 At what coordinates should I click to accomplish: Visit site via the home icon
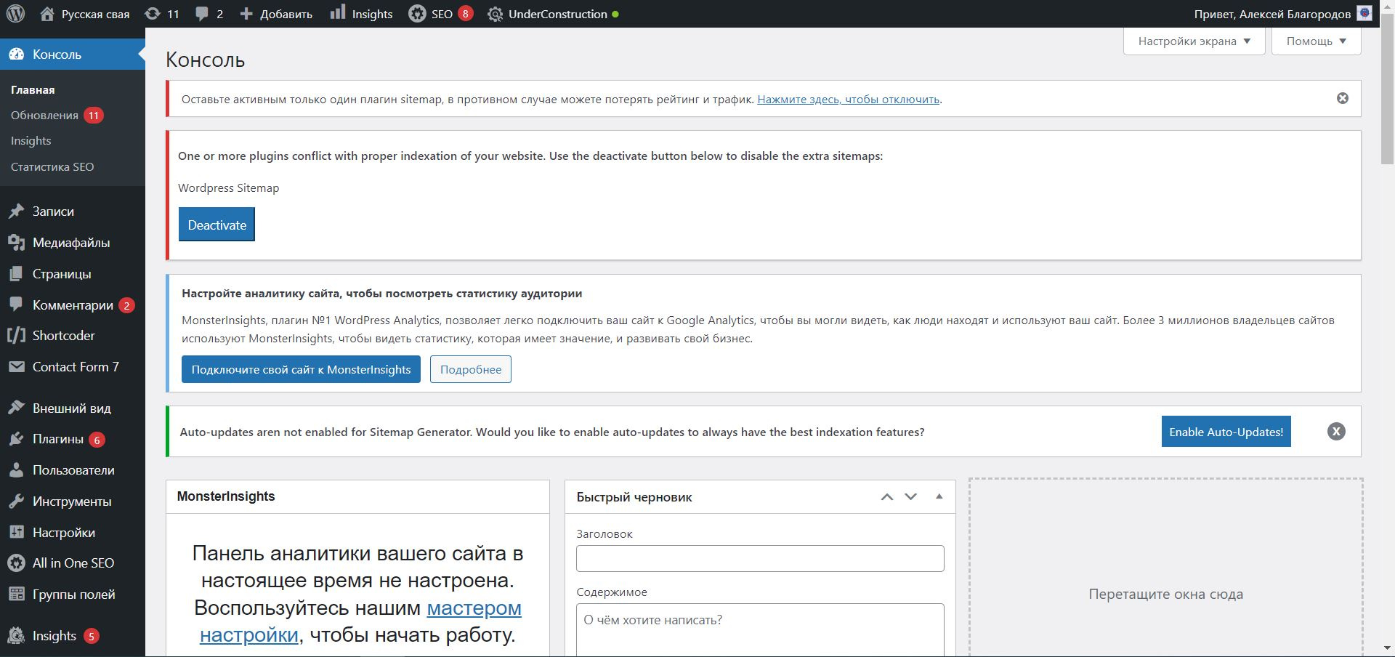click(x=47, y=14)
